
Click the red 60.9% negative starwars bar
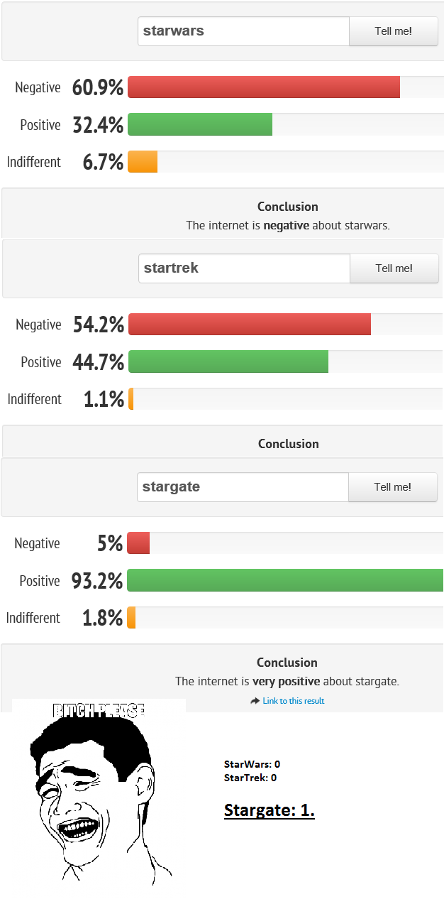264,87
